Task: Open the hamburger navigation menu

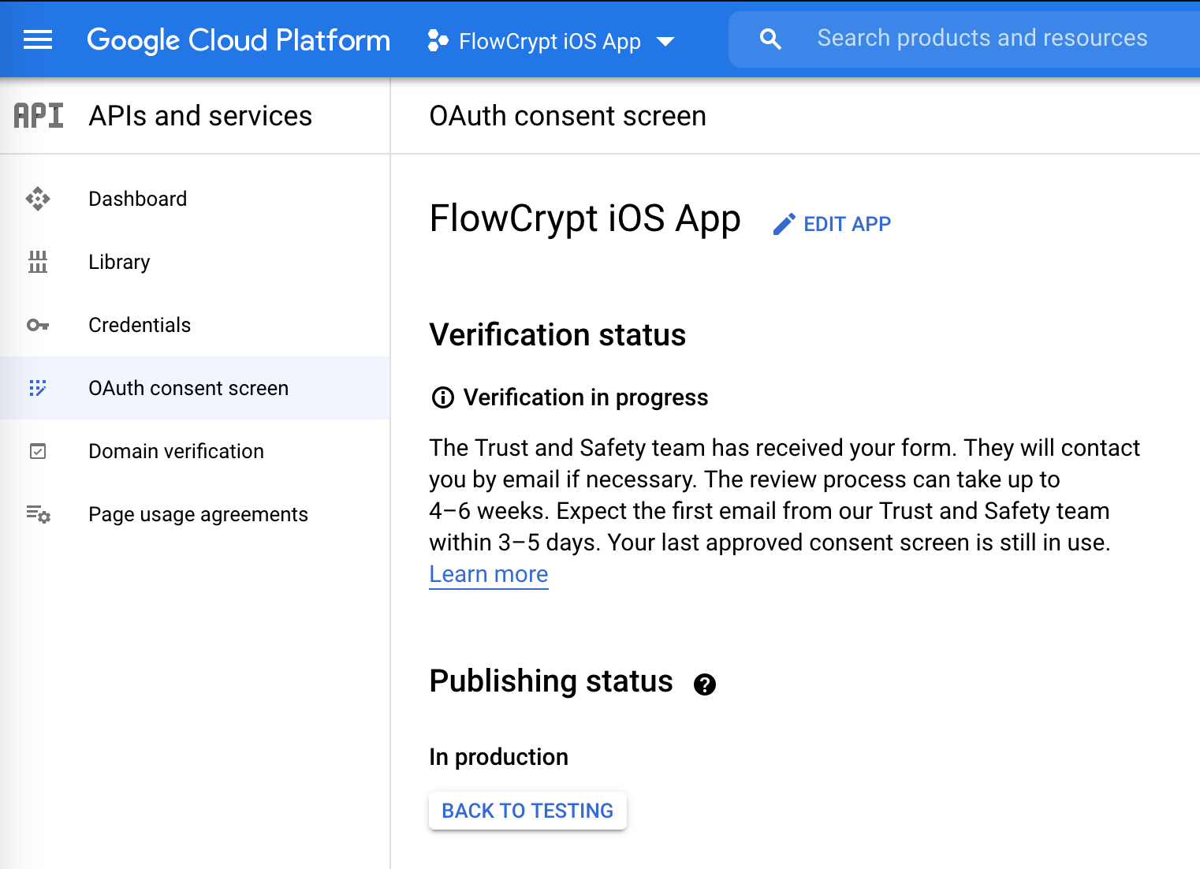Action: 38,39
